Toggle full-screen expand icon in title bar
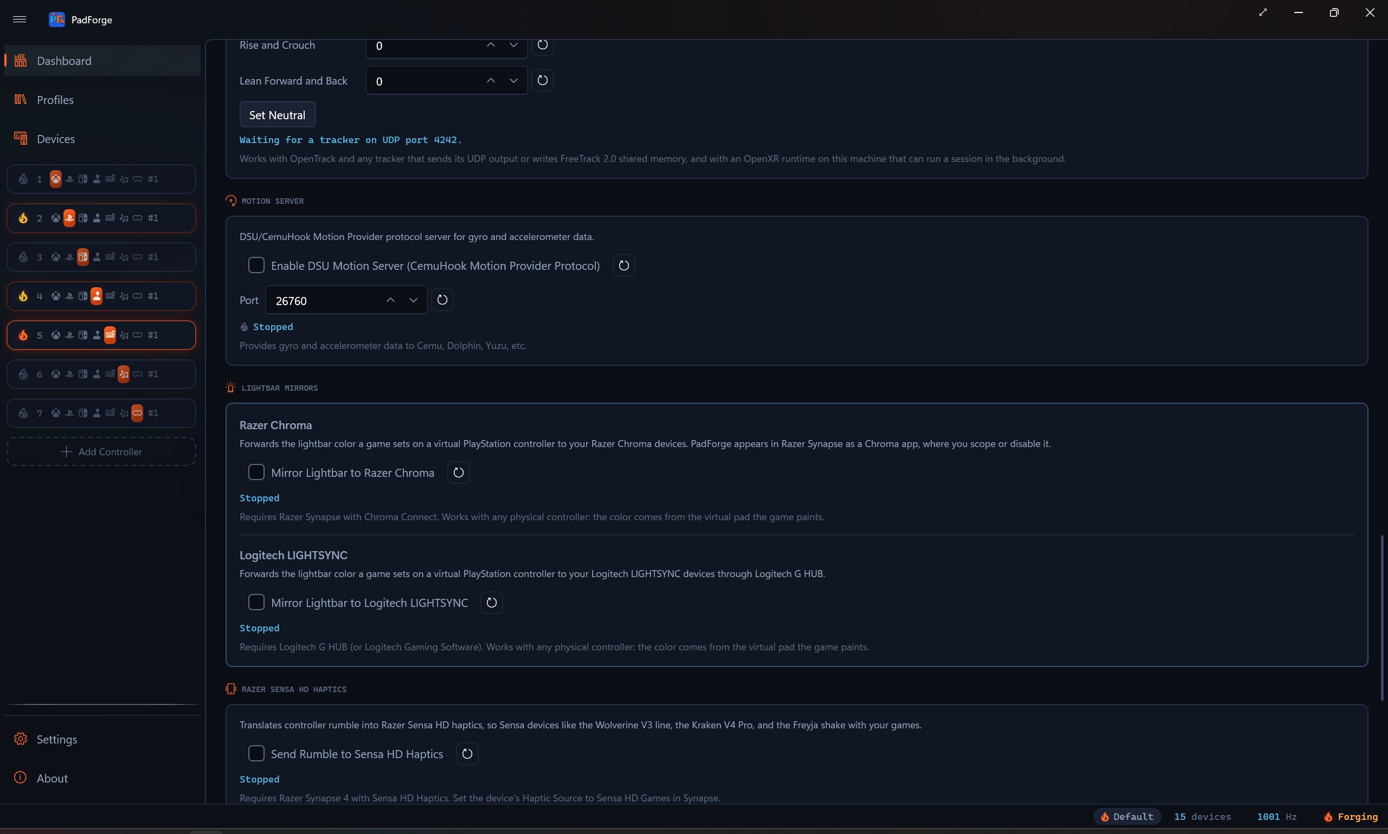This screenshot has height=834, width=1388. coord(1263,12)
